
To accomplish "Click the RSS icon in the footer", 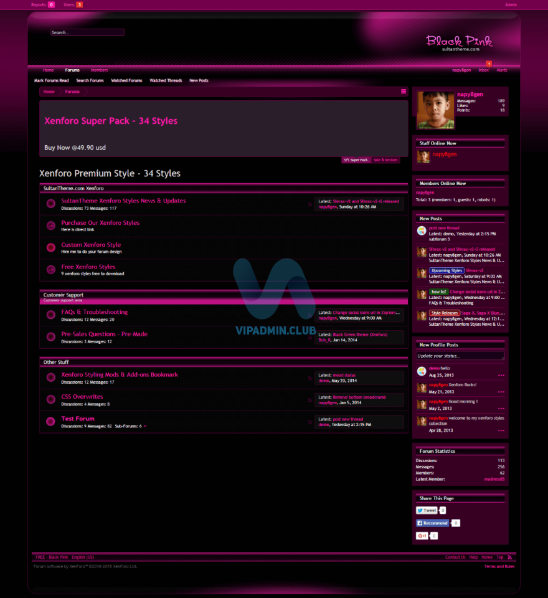I will pos(509,557).
